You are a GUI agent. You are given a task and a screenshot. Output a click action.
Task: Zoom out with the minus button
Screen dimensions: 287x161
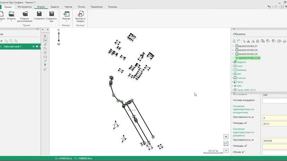tap(226, 151)
